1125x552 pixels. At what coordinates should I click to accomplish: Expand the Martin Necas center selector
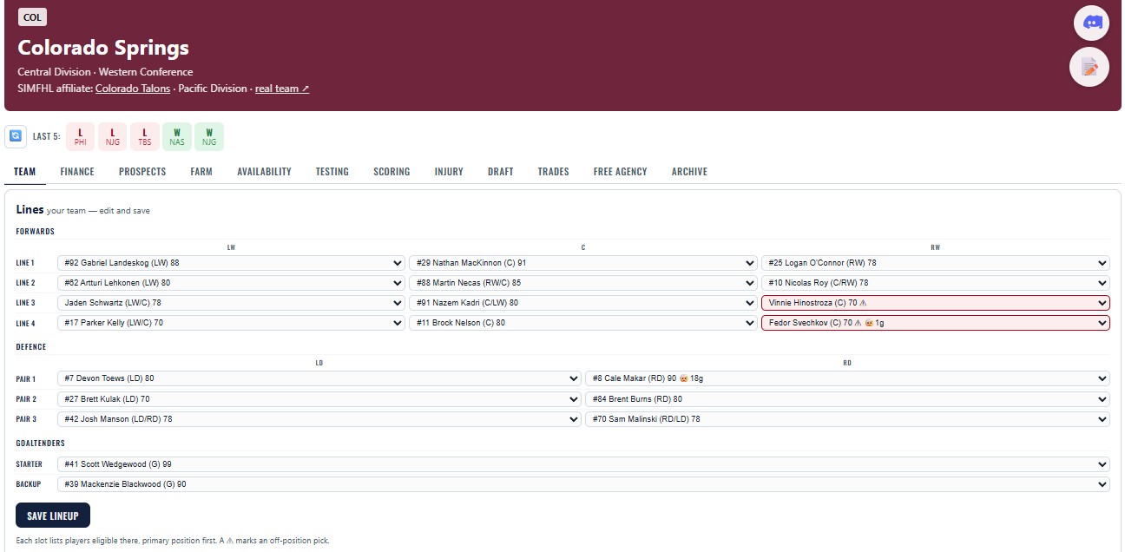(583, 283)
